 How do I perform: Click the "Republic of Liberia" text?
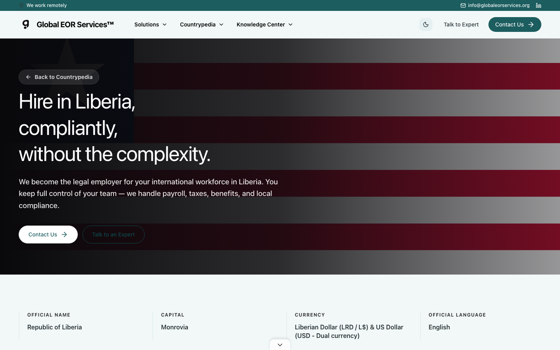tap(54, 327)
